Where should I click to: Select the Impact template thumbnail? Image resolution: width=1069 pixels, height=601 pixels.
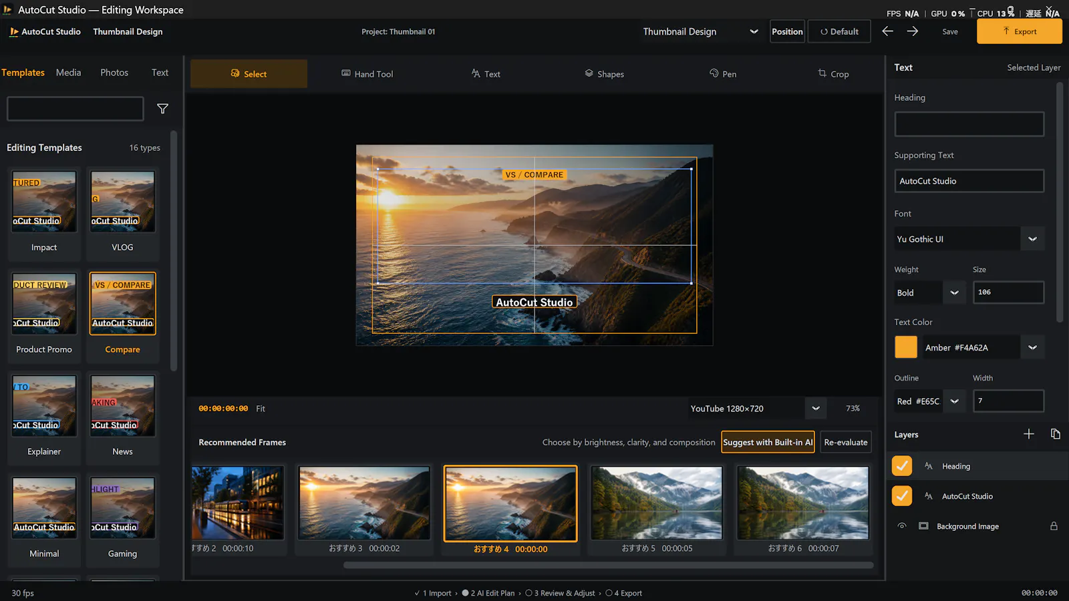pyautogui.click(x=44, y=202)
